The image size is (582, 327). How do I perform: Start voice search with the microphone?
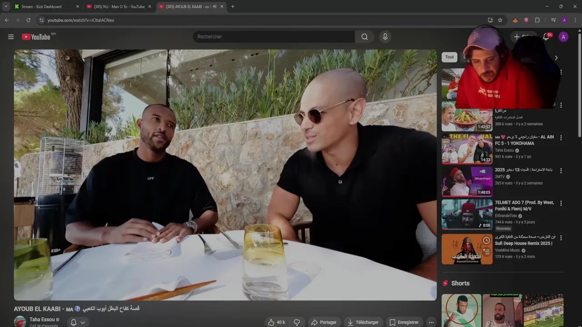tap(385, 37)
